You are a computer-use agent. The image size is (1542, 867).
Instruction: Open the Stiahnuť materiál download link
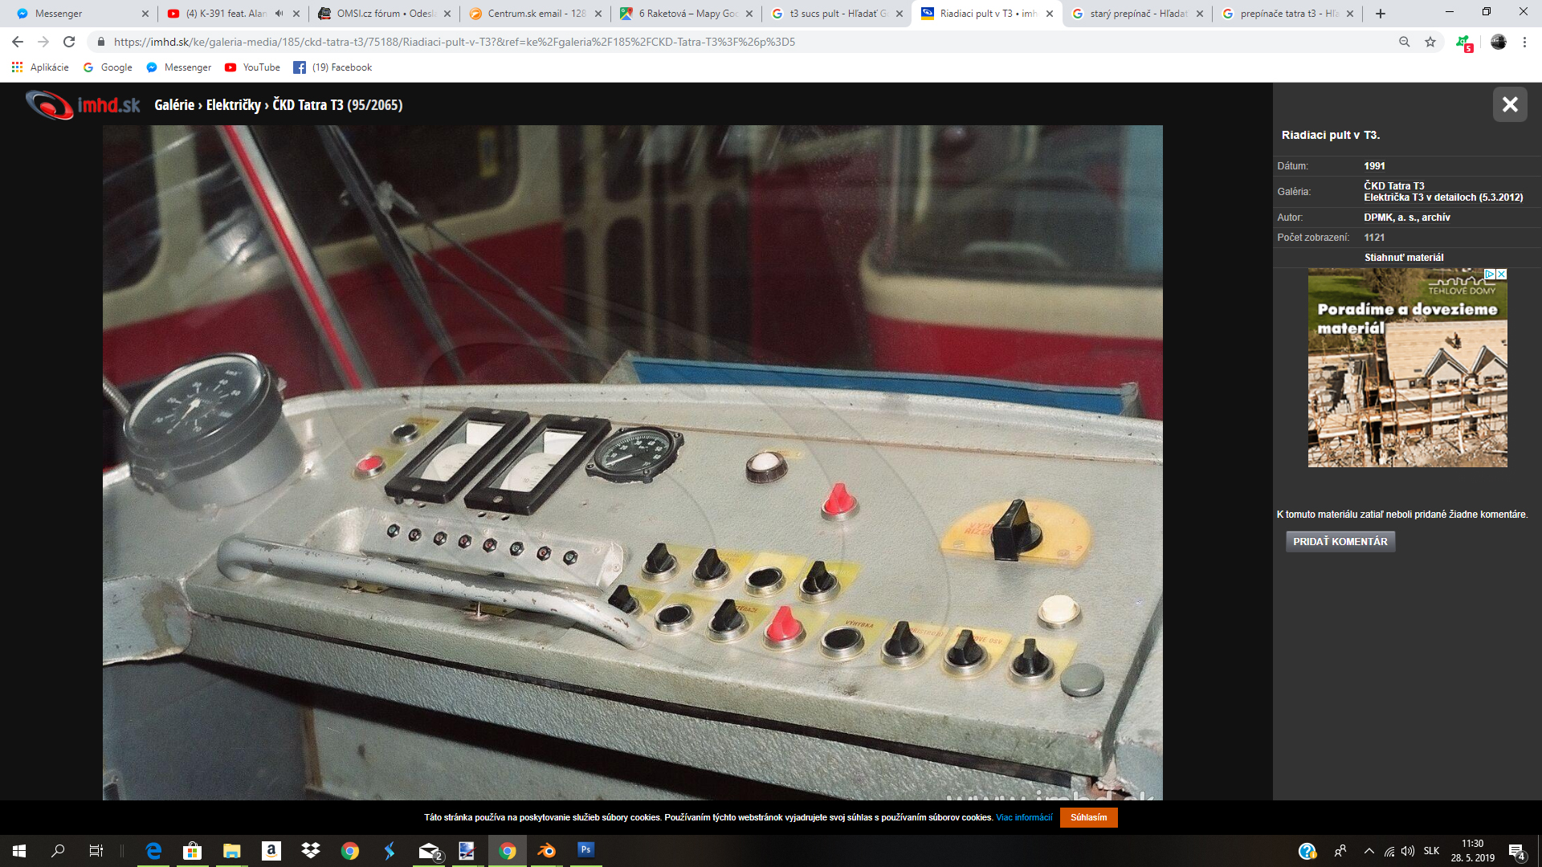1403,258
